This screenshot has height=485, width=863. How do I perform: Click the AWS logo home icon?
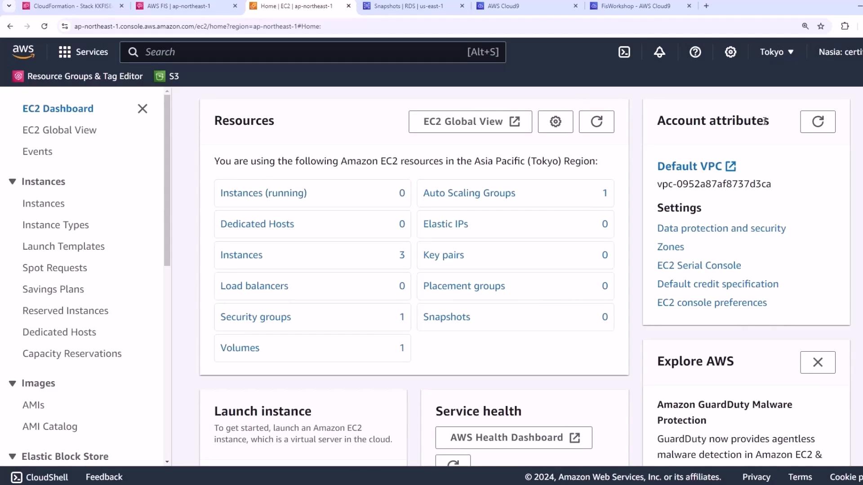23,52
